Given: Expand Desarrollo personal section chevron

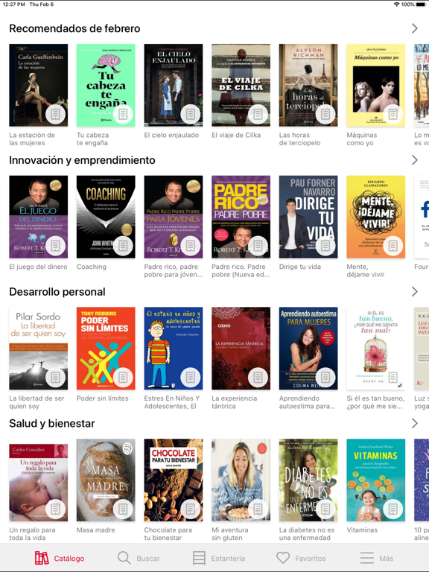Looking at the screenshot, I should [x=414, y=292].
